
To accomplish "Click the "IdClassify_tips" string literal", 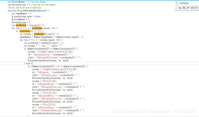I will pyautogui.click(x=49, y=75).
